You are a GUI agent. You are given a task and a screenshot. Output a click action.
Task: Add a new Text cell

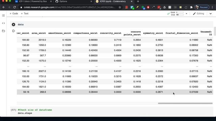click(25, 13)
